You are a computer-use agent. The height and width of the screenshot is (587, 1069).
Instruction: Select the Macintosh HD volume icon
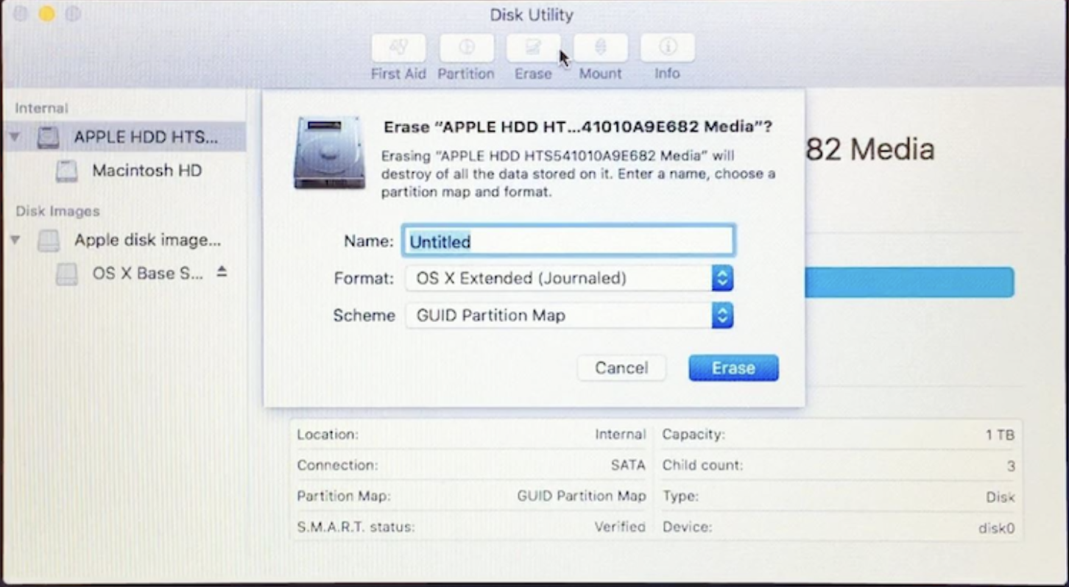[66, 170]
